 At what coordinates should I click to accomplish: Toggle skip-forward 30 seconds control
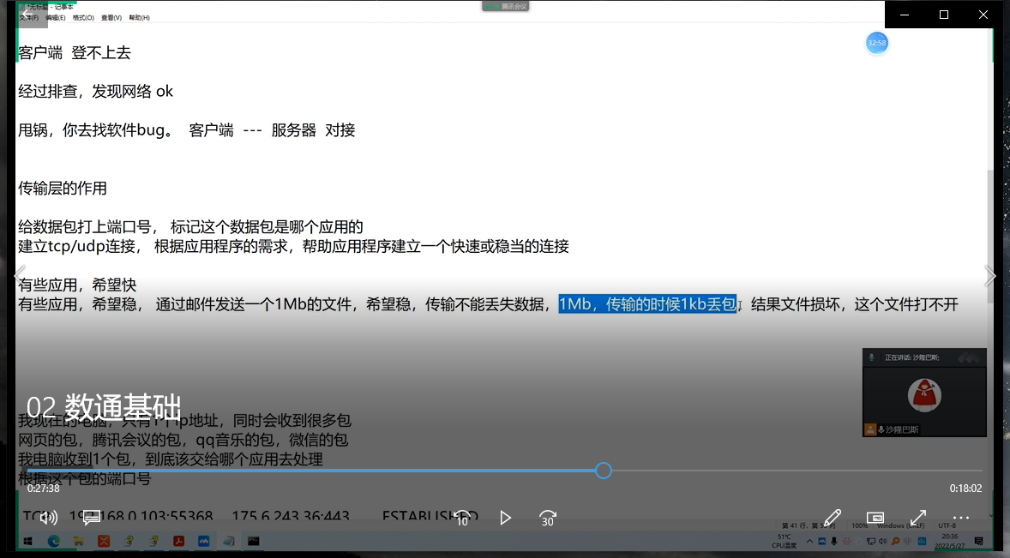(548, 518)
